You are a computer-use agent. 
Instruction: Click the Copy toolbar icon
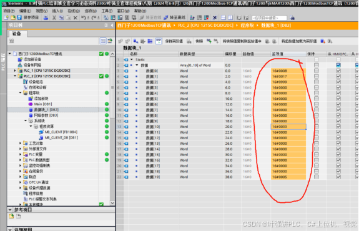[x=61, y=17]
